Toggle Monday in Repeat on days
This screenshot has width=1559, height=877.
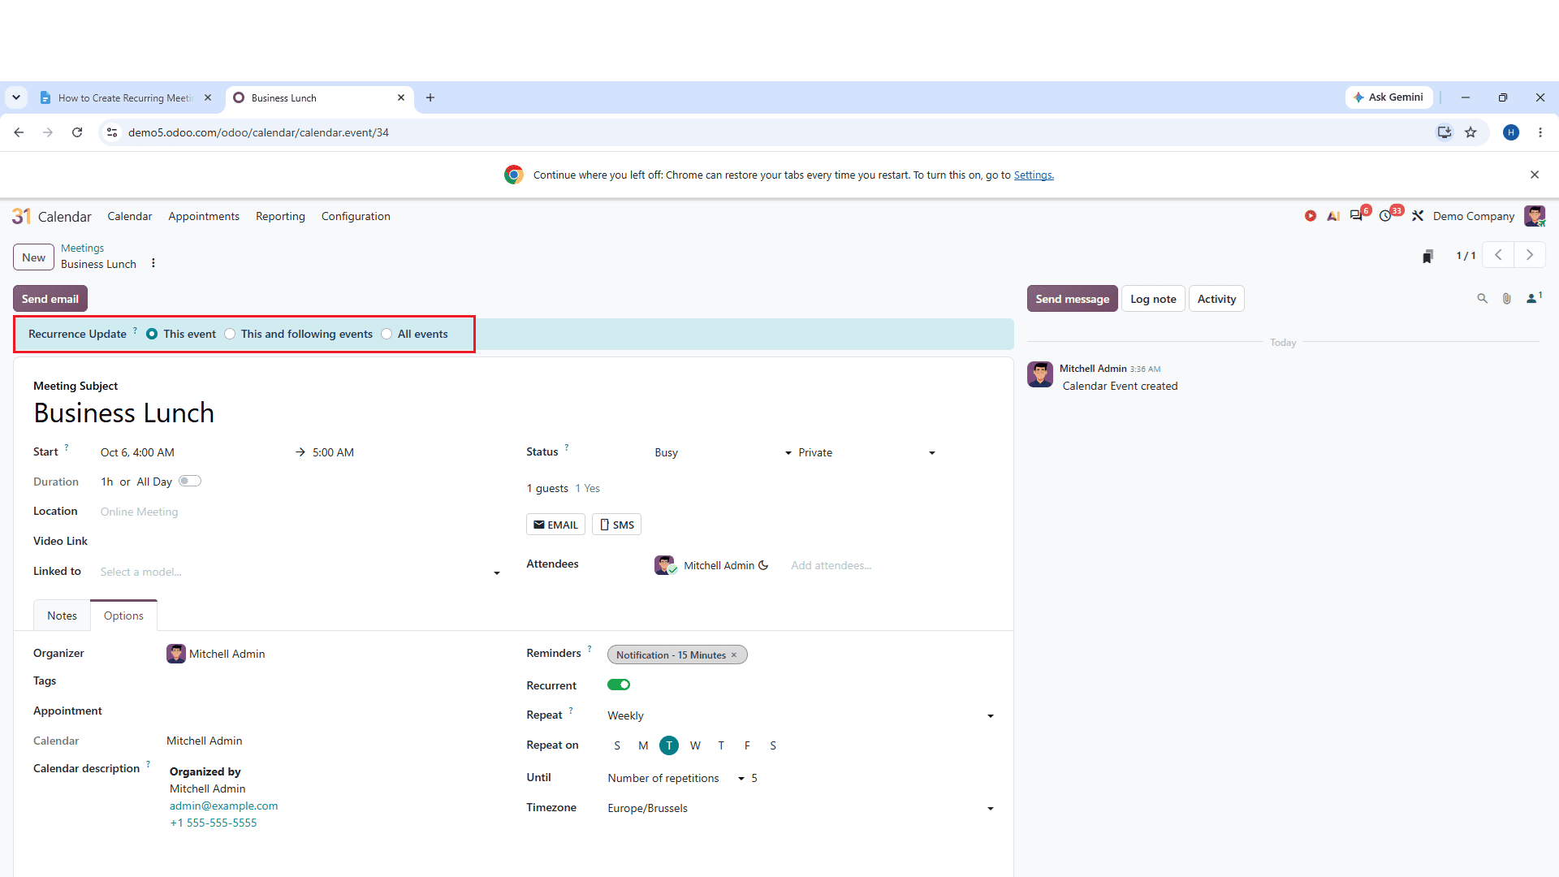click(x=643, y=745)
